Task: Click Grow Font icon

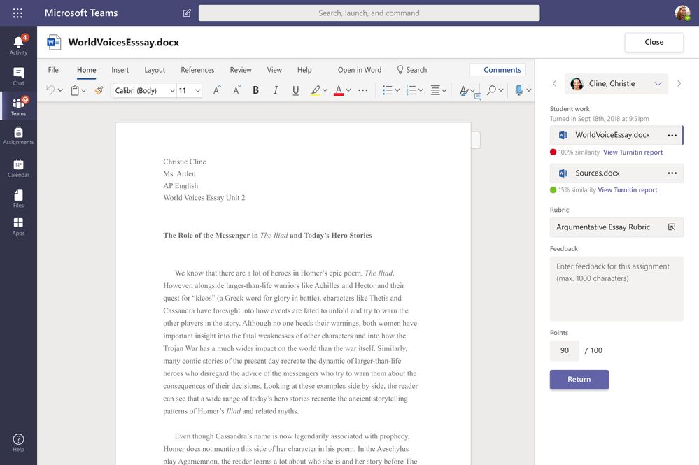Action: pyautogui.click(x=217, y=90)
